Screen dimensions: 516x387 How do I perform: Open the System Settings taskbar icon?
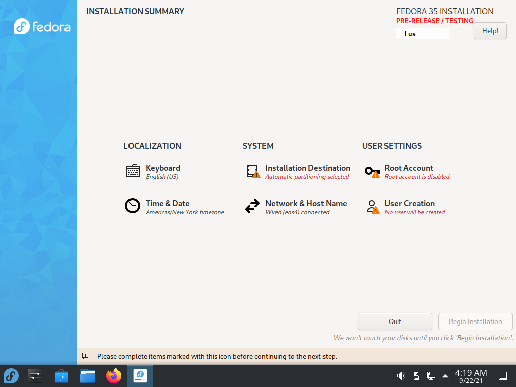[35, 376]
